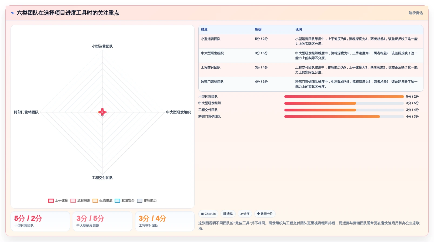Open the 5分 / 2分 小型运营团队 stat card
This screenshot has width=434, height=242.
coord(40,221)
